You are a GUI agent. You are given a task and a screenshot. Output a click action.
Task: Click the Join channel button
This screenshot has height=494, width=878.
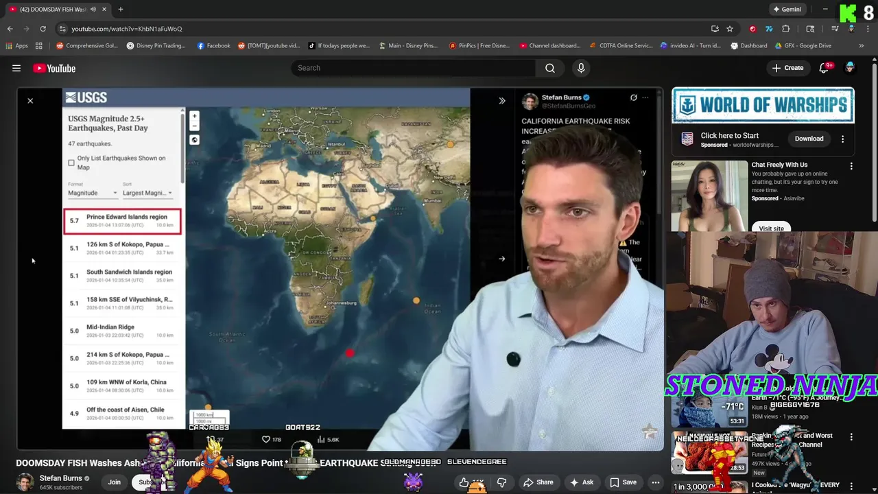click(x=114, y=482)
